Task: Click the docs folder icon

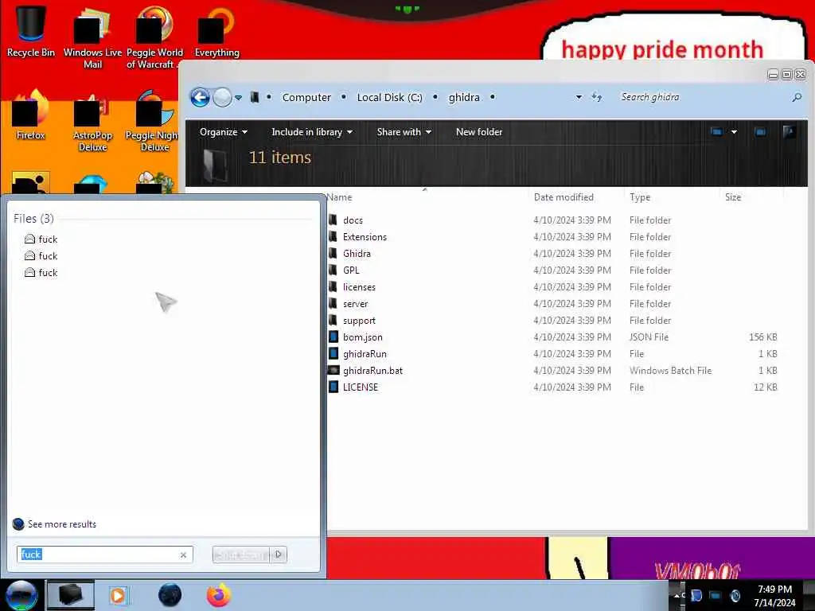Action: (333, 220)
